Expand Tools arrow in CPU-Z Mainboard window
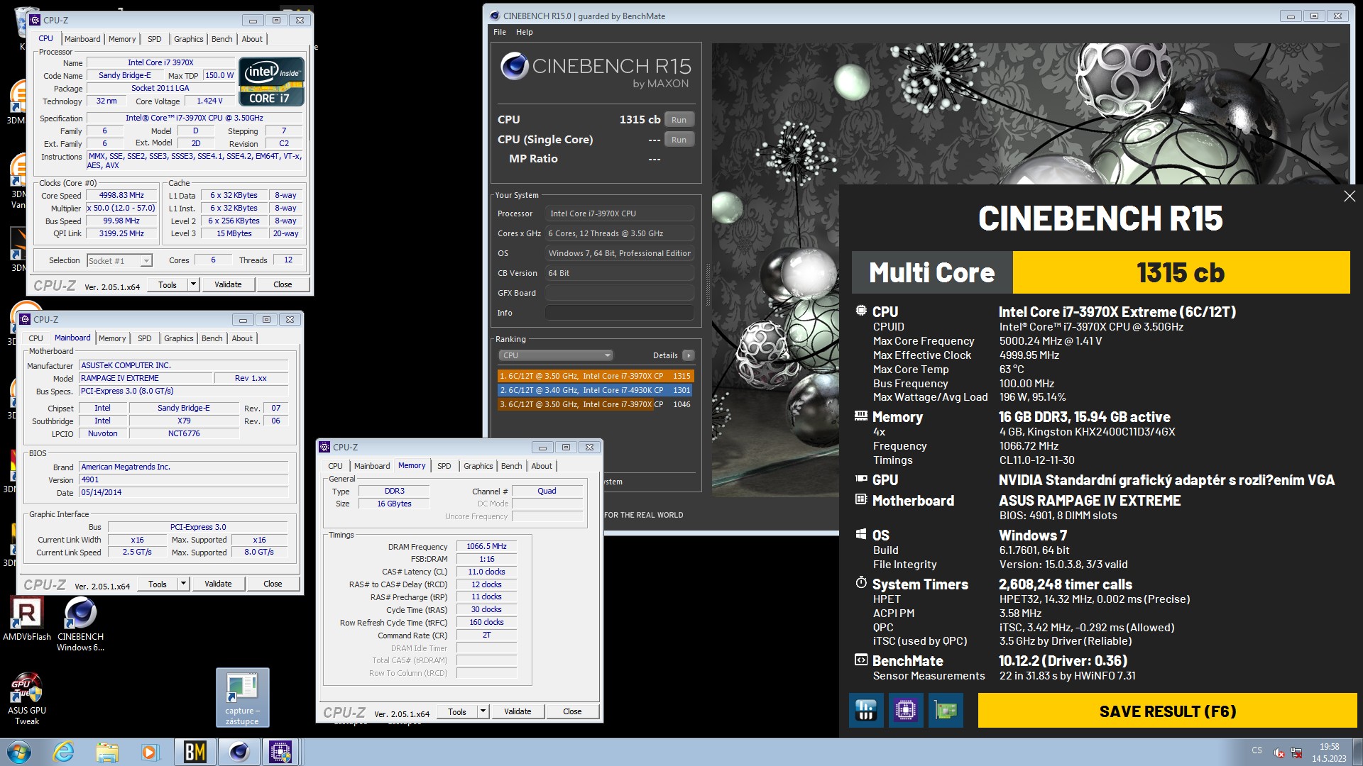This screenshot has height=766, width=1363. pyautogui.click(x=183, y=584)
